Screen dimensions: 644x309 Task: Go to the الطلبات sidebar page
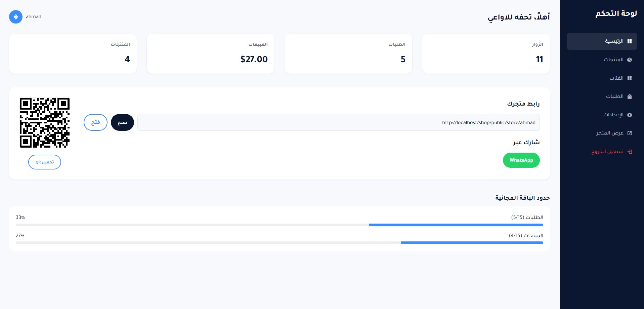(615, 96)
